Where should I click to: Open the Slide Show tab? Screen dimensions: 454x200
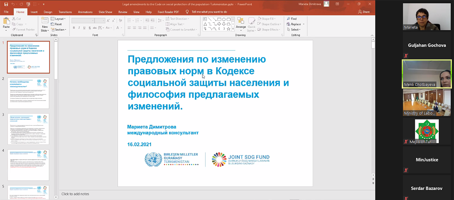point(105,12)
